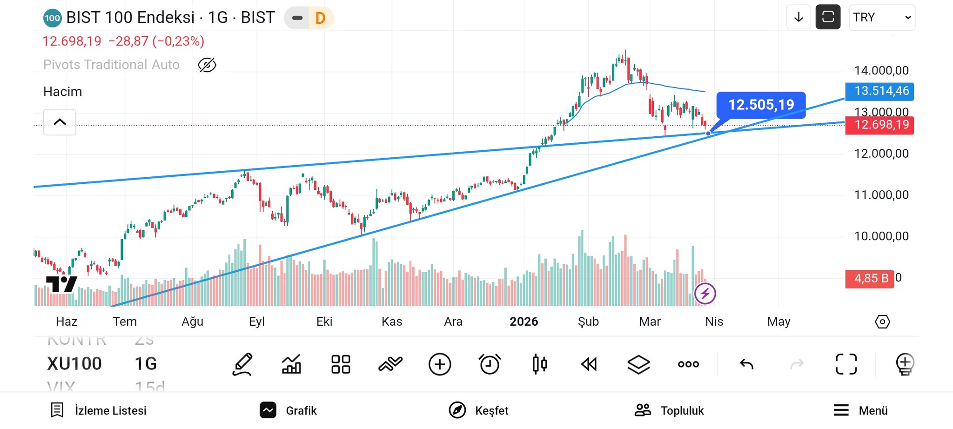Open the candlestick chart type icon
The width and height of the screenshot is (953, 429).
click(x=539, y=364)
